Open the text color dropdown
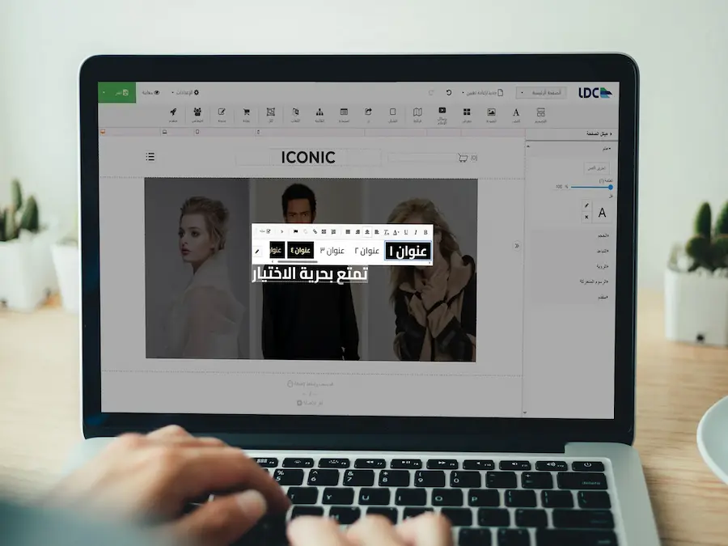 (396, 232)
